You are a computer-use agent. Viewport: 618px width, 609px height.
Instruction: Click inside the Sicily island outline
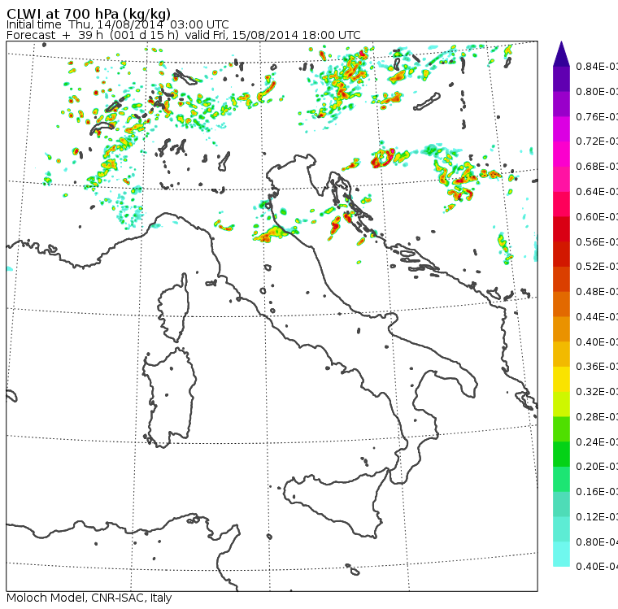pyautogui.click(x=335, y=501)
